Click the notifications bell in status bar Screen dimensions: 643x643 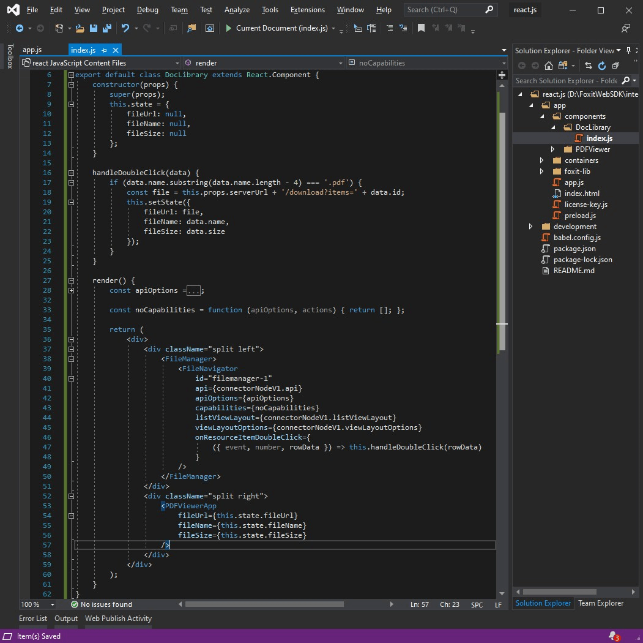point(614,636)
